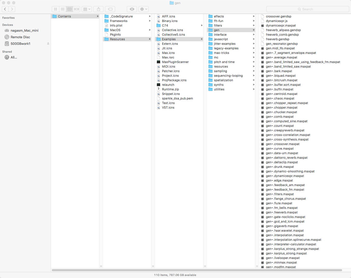351x278 pixels.
Task: Open the item arrangement dropdown
Action: [x=87, y=9]
